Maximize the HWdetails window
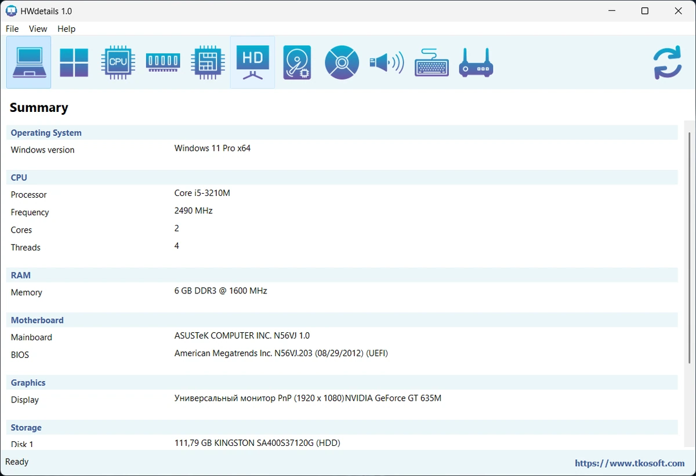Screen dimensions: 696x476 [x=645, y=11]
